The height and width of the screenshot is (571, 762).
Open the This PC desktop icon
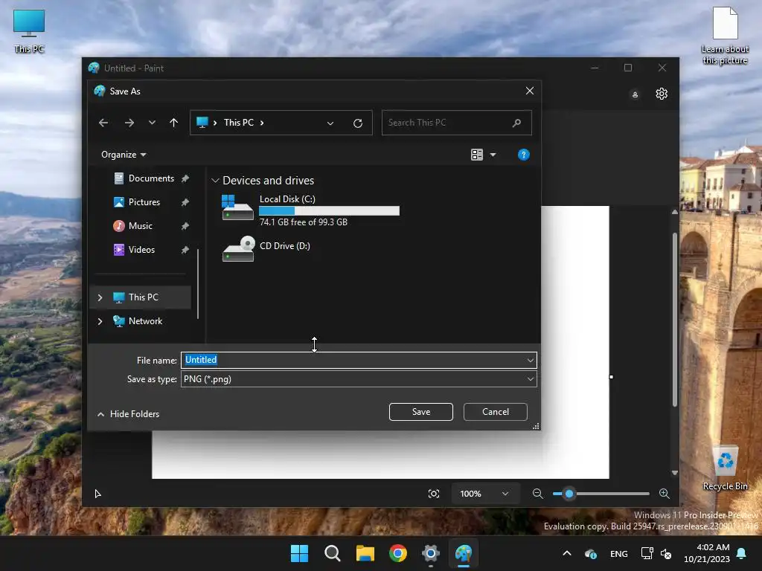pos(29,31)
